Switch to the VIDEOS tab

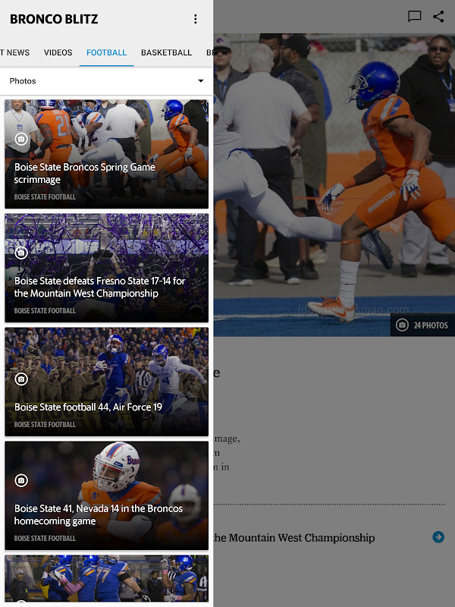pyautogui.click(x=58, y=52)
